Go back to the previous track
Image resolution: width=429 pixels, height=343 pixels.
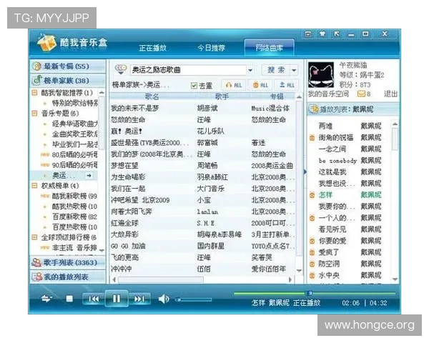click(x=92, y=299)
